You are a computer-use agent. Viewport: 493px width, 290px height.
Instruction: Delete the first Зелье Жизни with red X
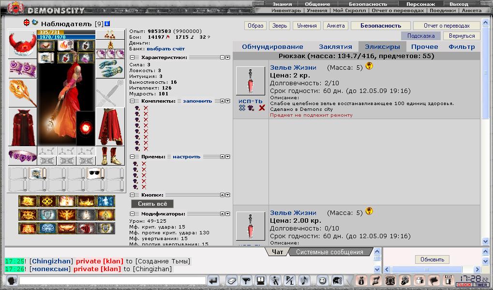[x=262, y=108]
